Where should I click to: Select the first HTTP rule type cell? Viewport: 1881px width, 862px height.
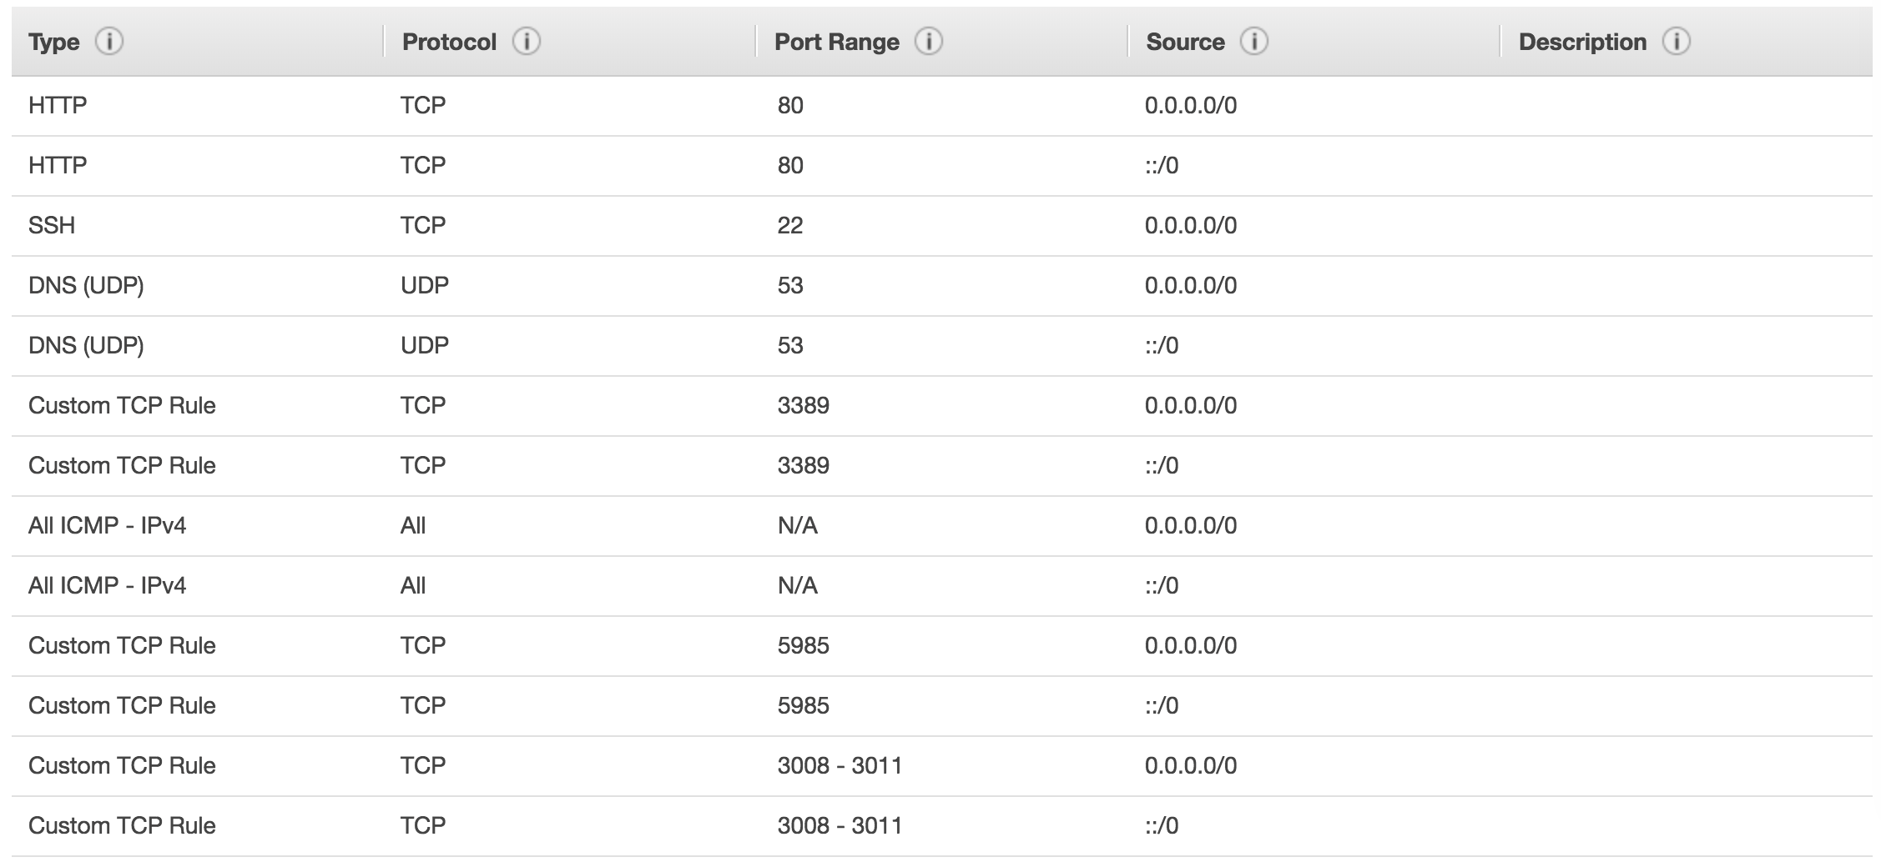coord(58,105)
